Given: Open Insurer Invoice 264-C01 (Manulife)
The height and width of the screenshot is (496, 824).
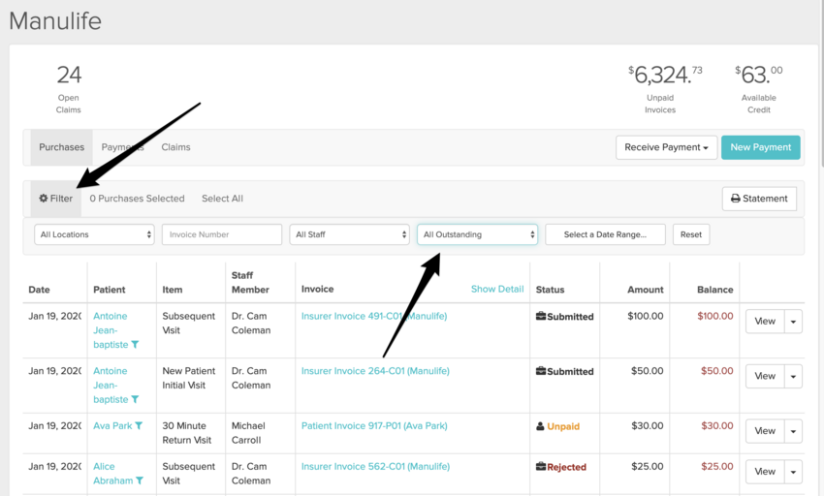Looking at the screenshot, I should pyautogui.click(x=375, y=371).
